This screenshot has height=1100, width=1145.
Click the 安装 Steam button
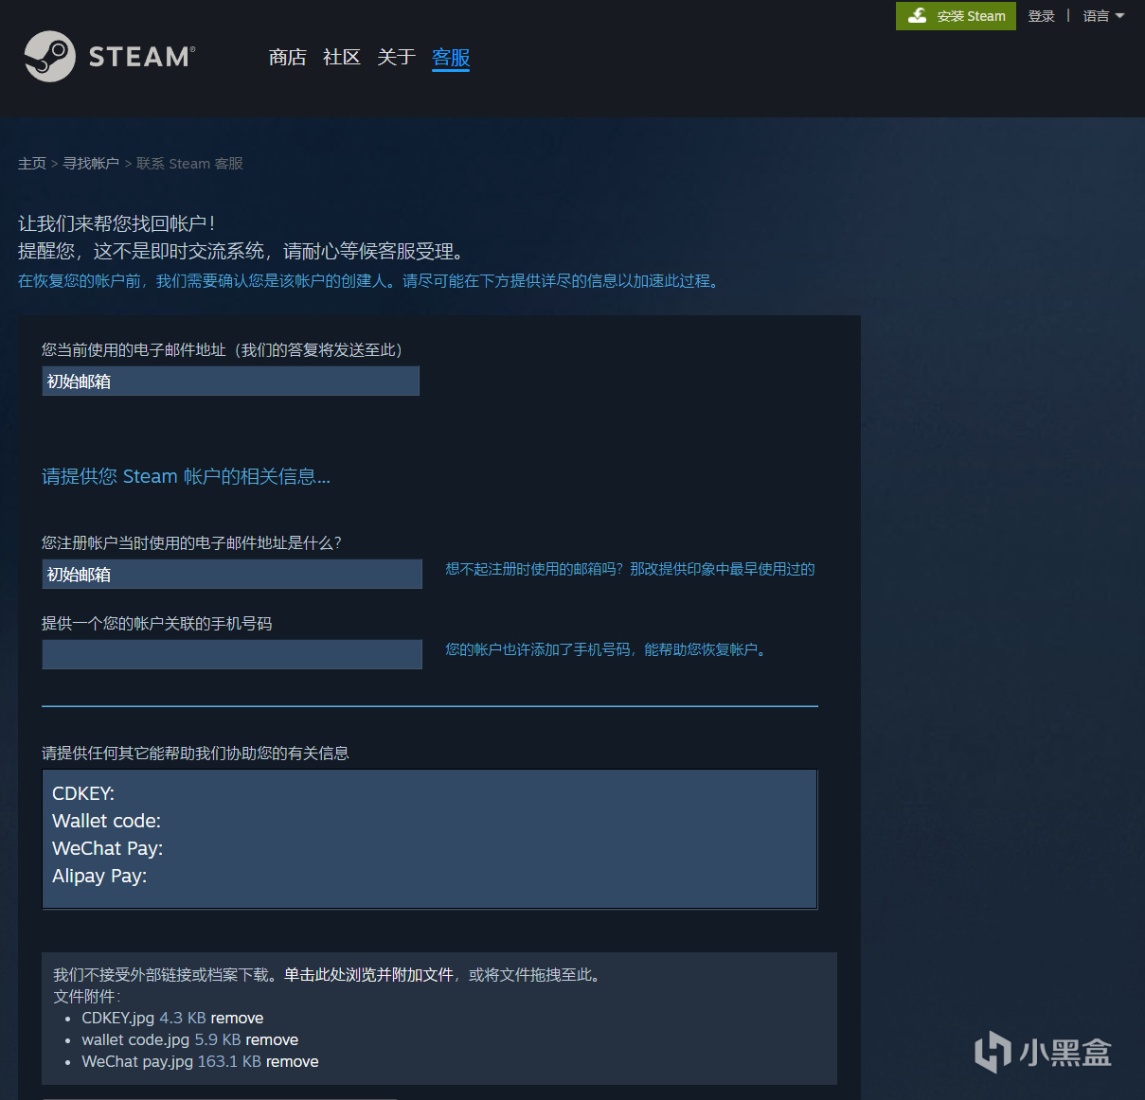pos(956,15)
